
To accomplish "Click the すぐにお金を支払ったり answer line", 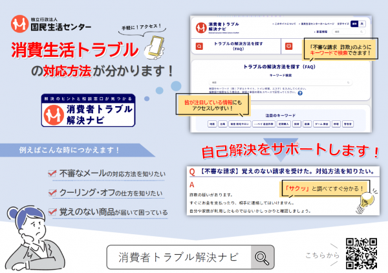I will pos(242,203).
